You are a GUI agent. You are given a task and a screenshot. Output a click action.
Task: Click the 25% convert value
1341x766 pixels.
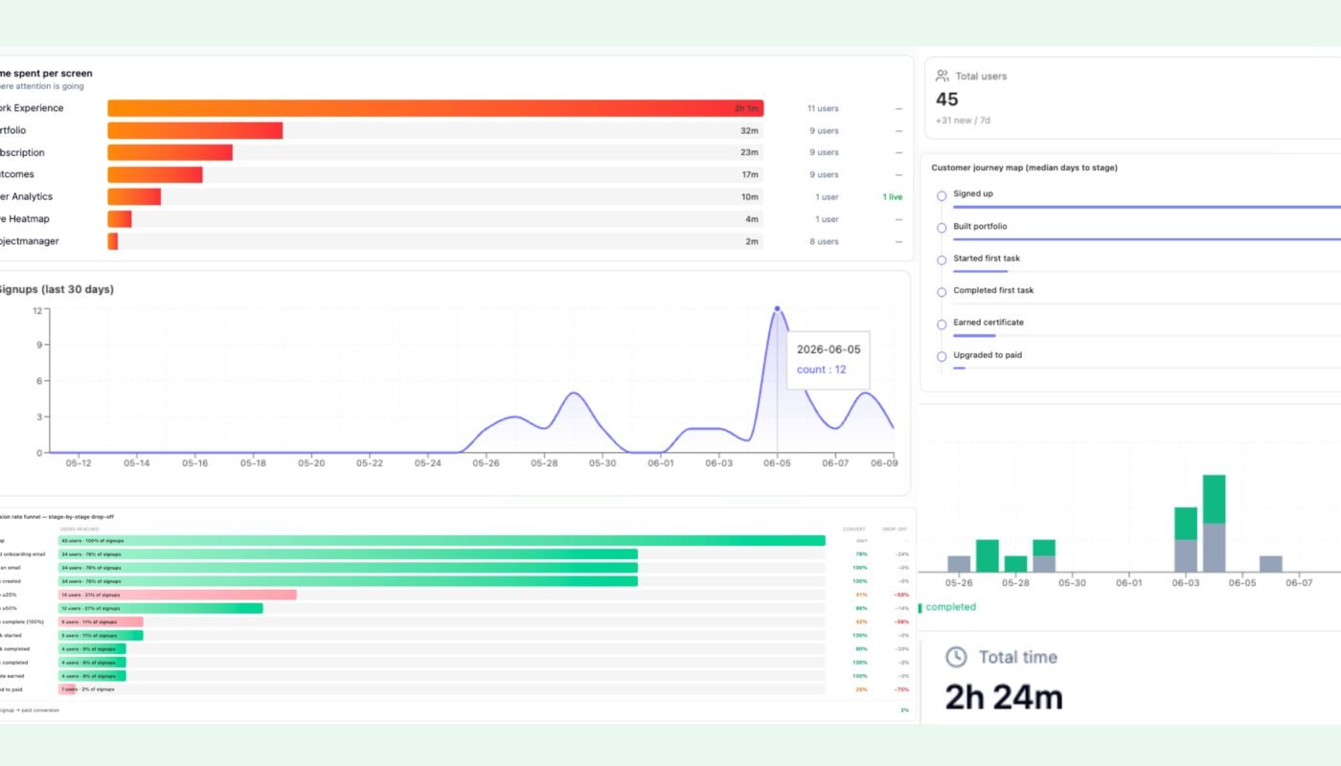coord(860,689)
